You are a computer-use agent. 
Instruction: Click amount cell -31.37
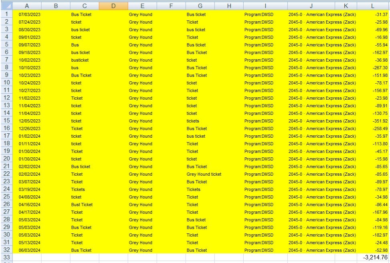click(373, 14)
